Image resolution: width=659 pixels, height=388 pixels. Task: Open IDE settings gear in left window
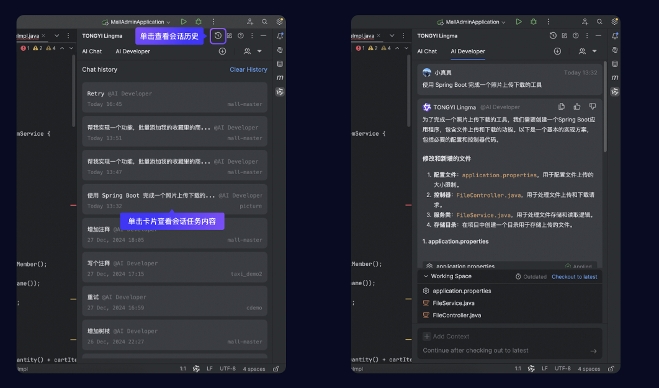coord(279,22)
